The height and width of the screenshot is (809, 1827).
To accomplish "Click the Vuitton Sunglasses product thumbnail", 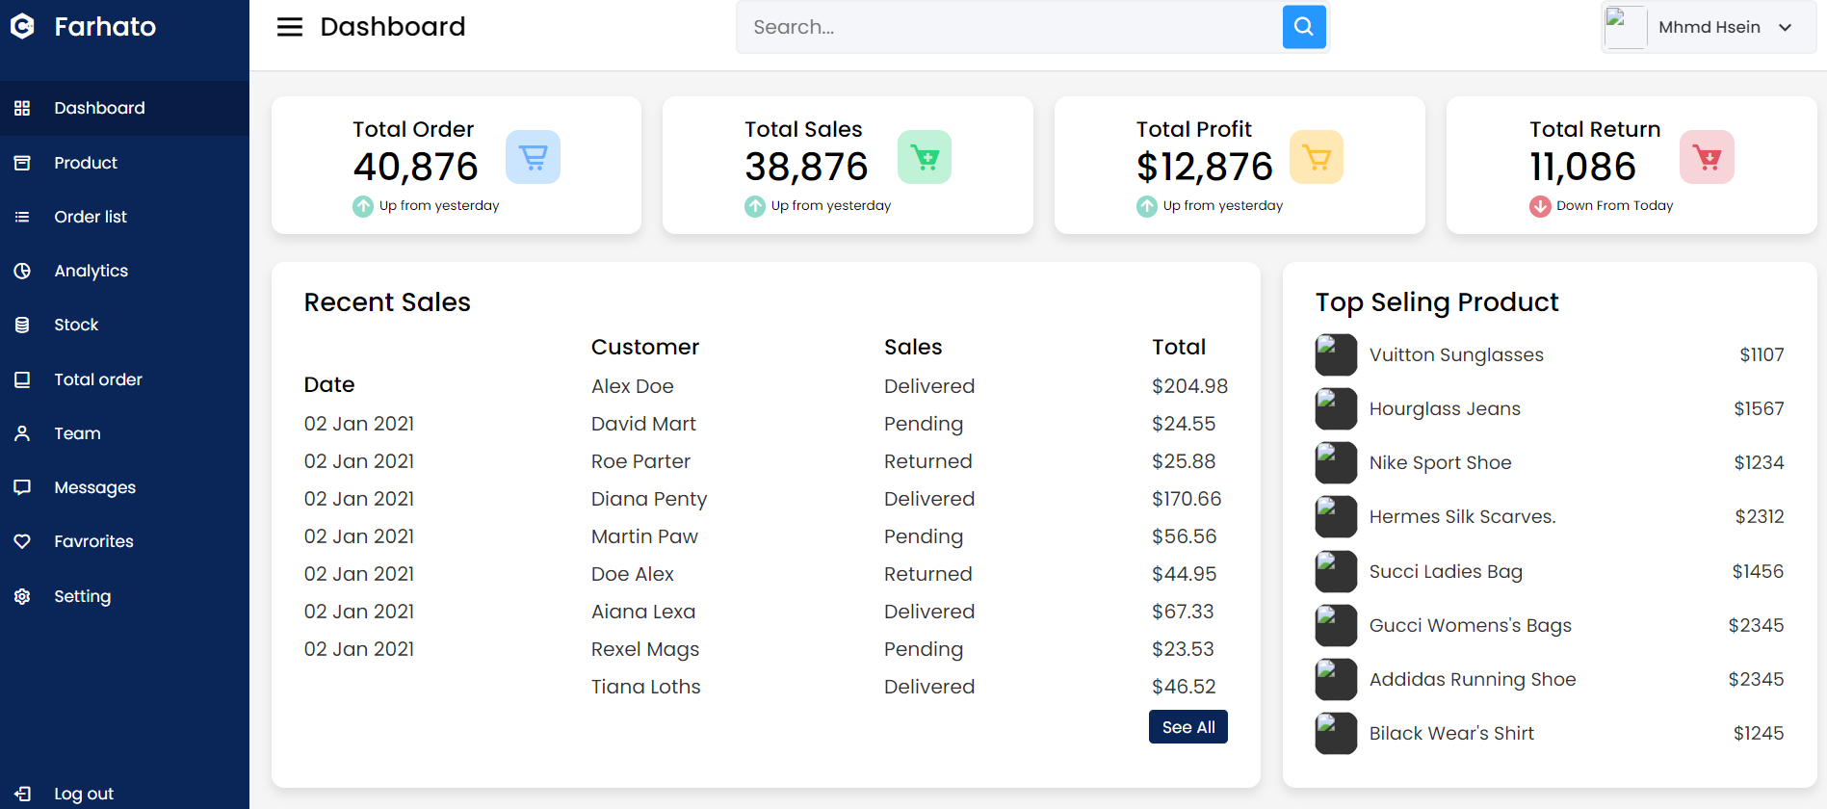I will [x=1336, y=354].
